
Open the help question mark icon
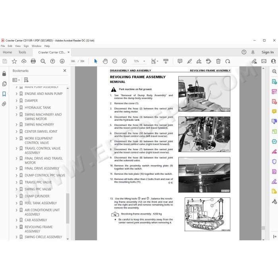pos(244,52)
